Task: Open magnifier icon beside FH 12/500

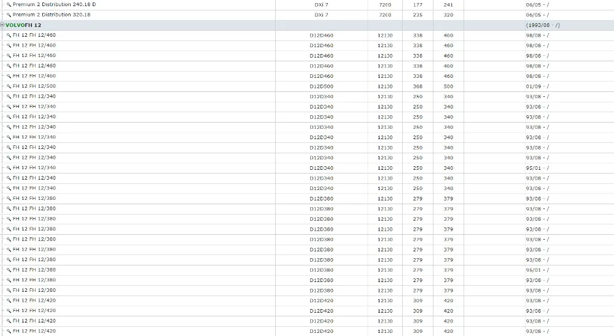Action: [x=9, y=86]
